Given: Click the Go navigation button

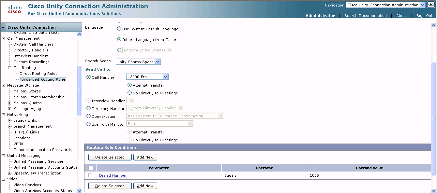Looking at the screenshot, I should click(431, 5).
